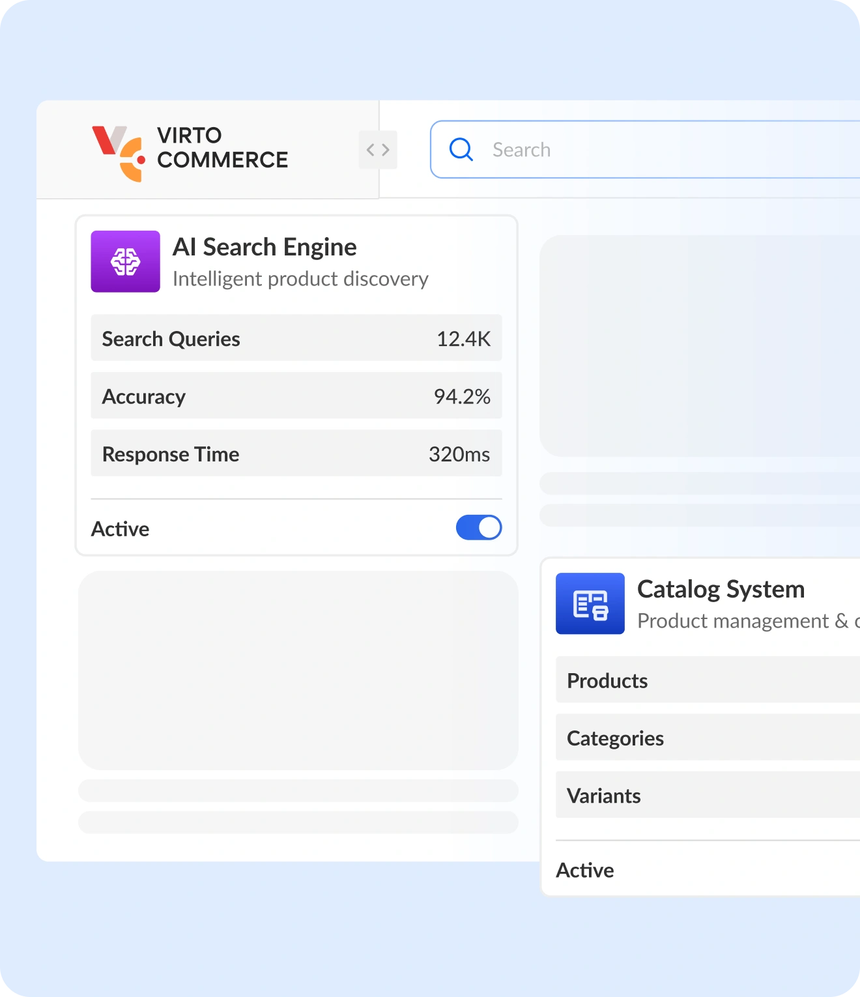
Task: Click inside the Search input field
Action: tap(586, 149)
